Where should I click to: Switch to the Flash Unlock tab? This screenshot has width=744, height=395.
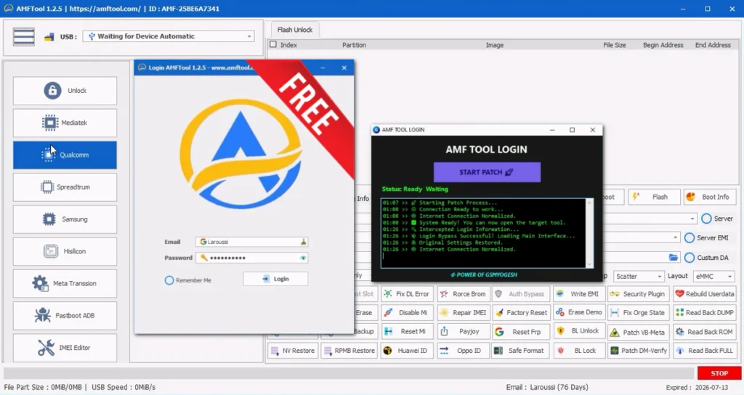tap(295, 30)
